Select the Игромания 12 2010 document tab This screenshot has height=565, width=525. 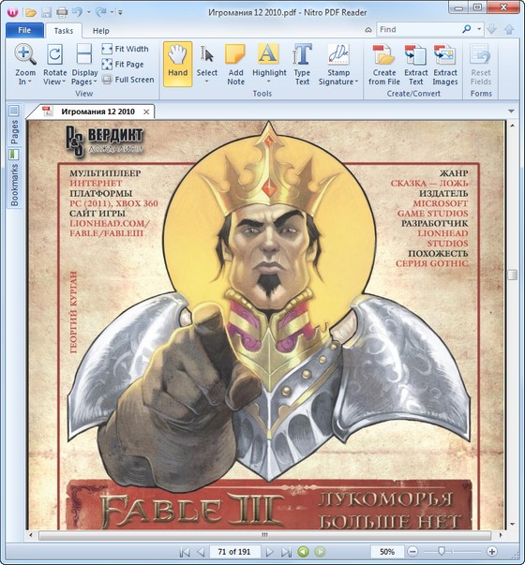(94, 112)
